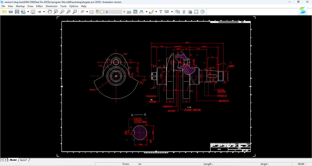Switch to the layout1 tab

(23, 160)
